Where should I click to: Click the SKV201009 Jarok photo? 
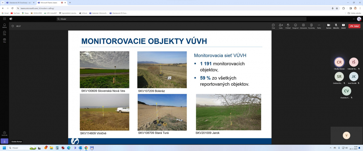(228, 112)
